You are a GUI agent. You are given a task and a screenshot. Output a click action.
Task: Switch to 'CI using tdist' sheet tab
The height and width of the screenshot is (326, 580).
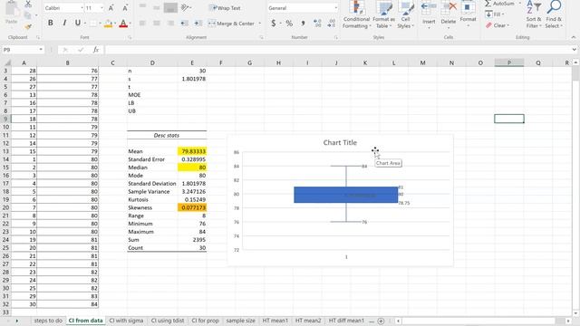click(168, 321)
